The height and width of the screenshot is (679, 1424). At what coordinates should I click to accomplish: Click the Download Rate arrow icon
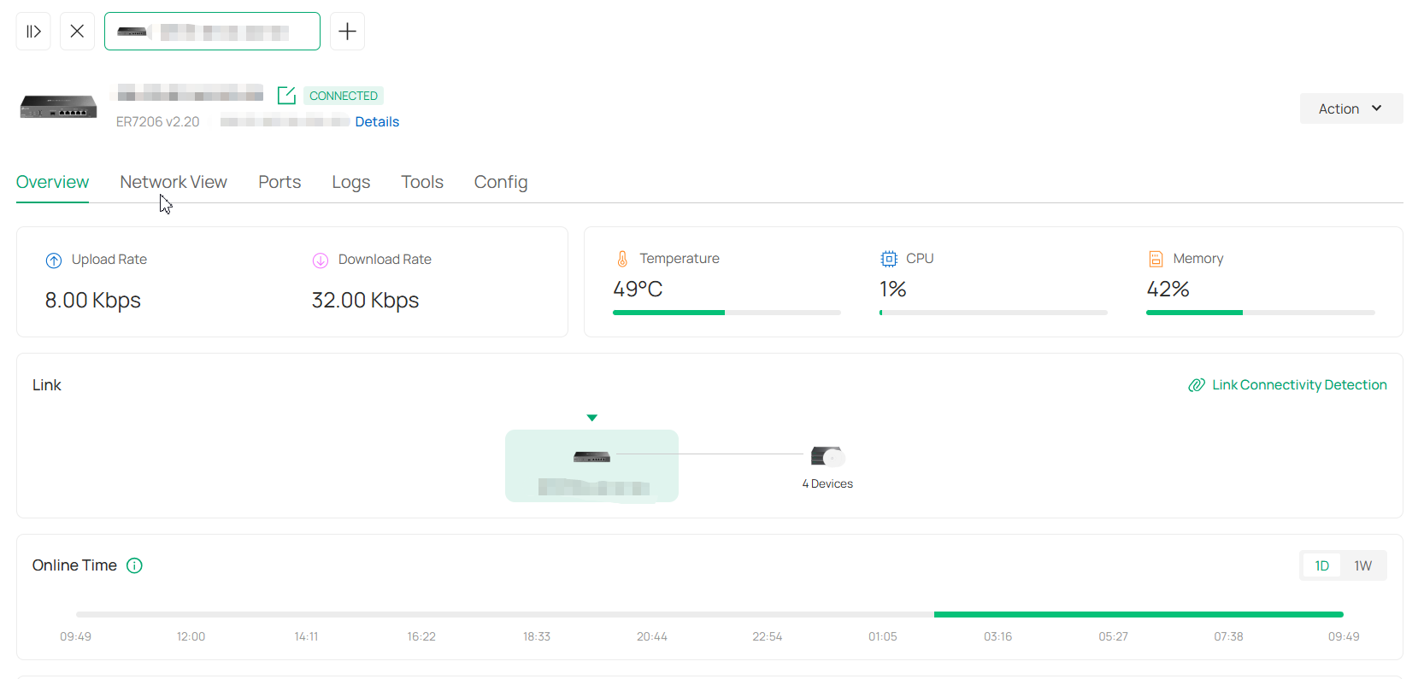321,260
